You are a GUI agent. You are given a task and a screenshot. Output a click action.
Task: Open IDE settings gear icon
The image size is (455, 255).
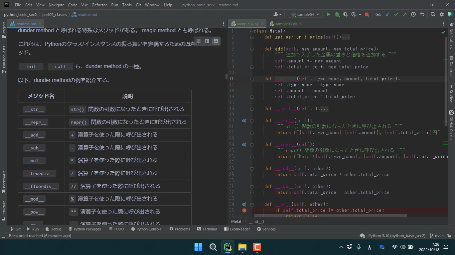(442, 14)
